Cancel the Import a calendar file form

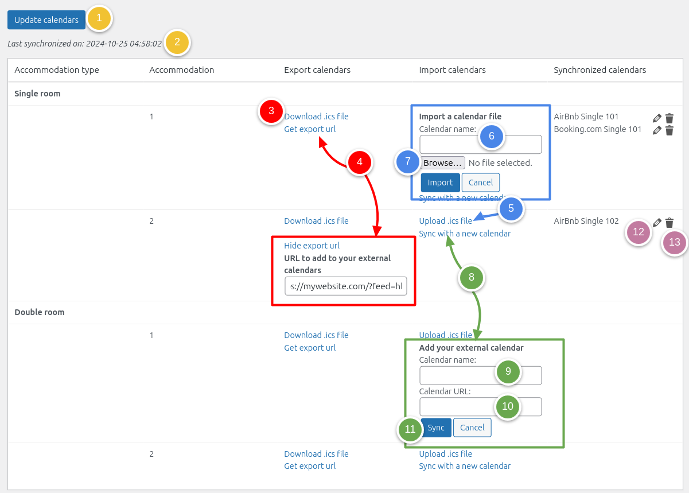point(480,183)
